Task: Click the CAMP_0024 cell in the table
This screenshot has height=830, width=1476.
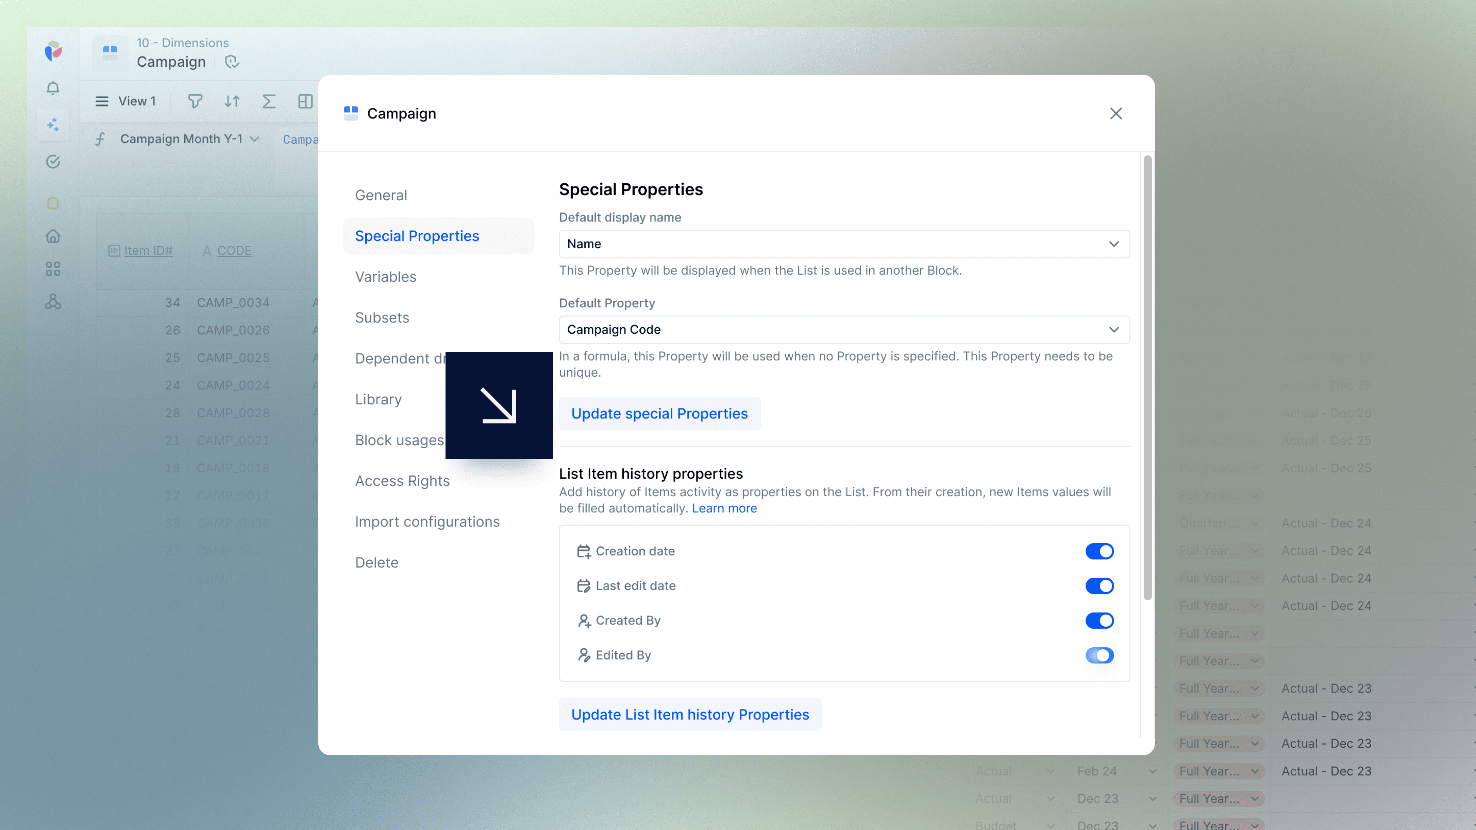Action: click(233, 385)
